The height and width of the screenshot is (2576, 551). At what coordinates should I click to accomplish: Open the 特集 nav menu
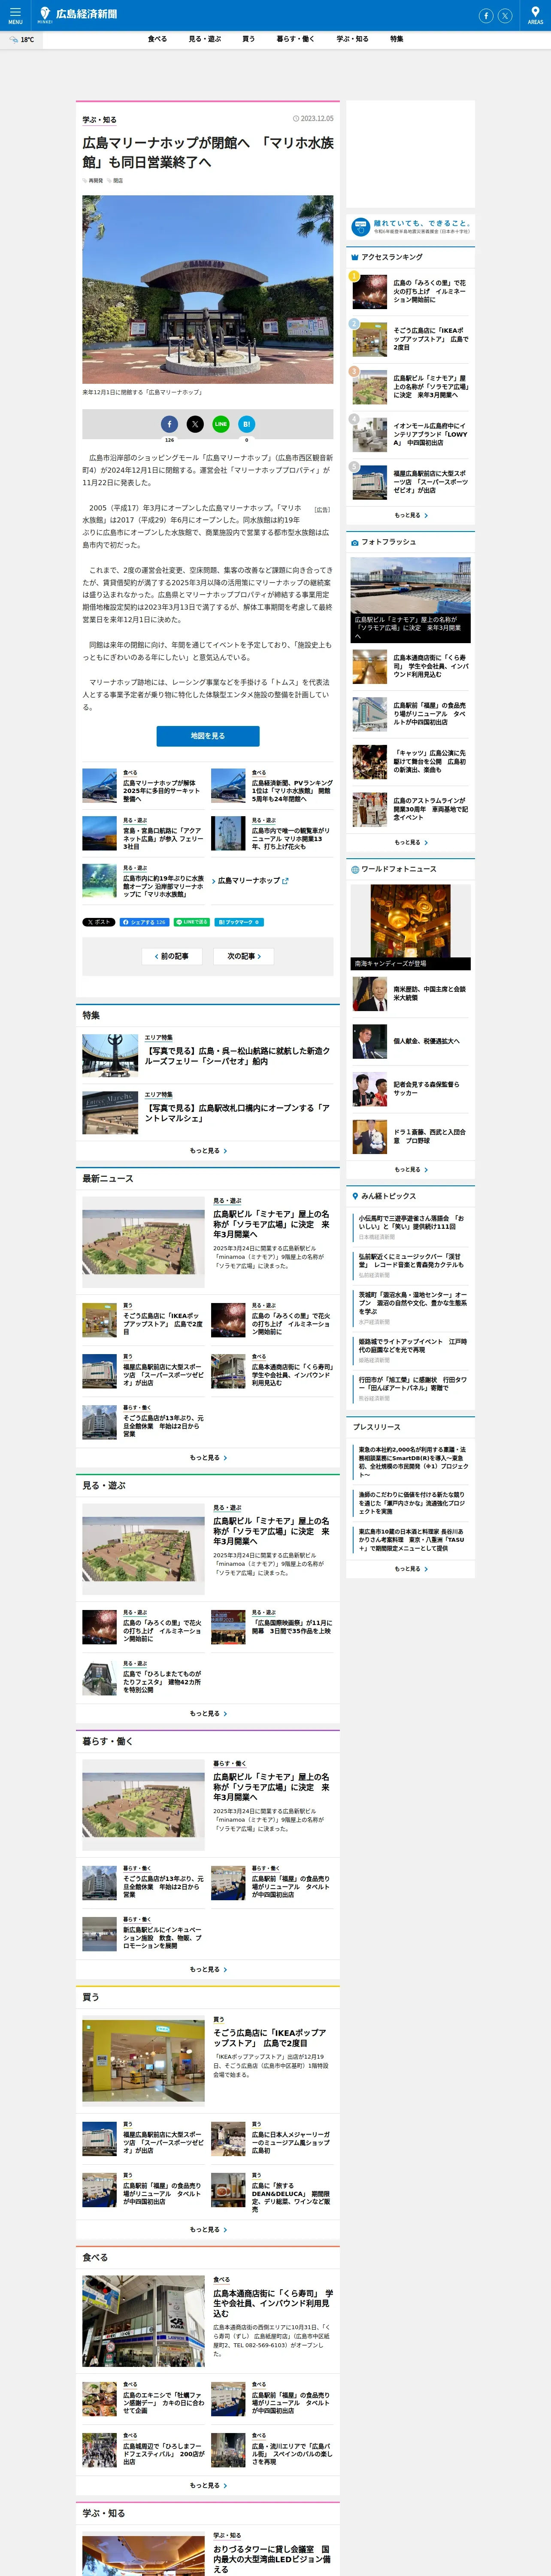tap(397, 39)
